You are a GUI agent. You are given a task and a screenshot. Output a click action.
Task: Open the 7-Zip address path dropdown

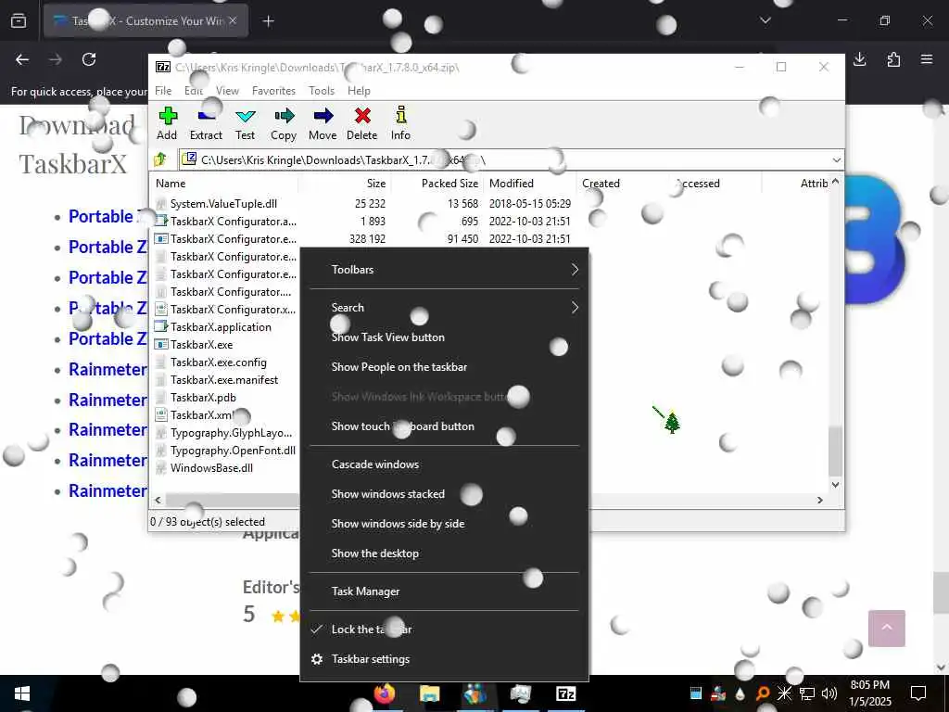837,159
